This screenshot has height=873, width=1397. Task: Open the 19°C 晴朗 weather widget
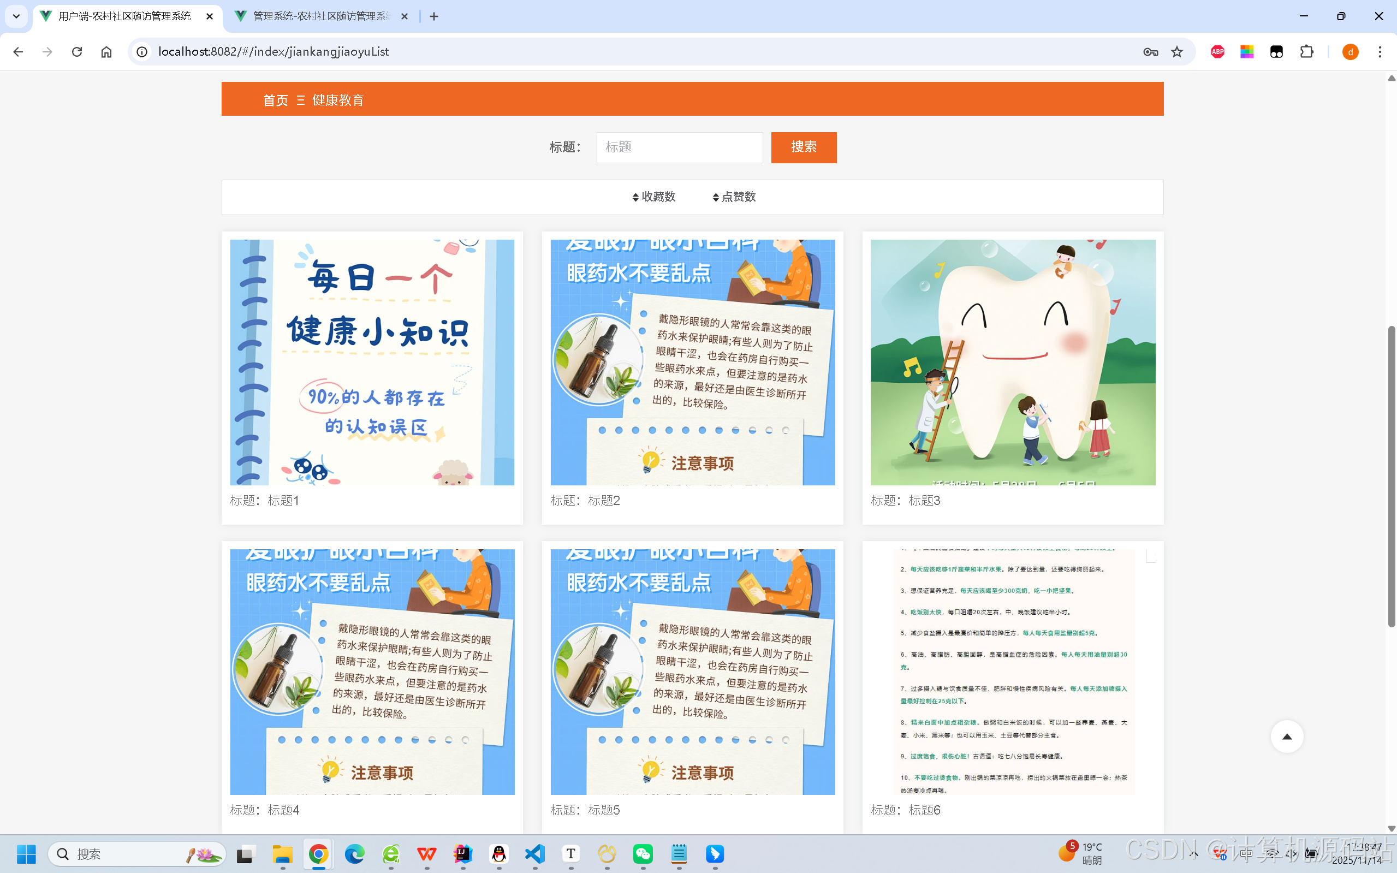point(1081,853)
